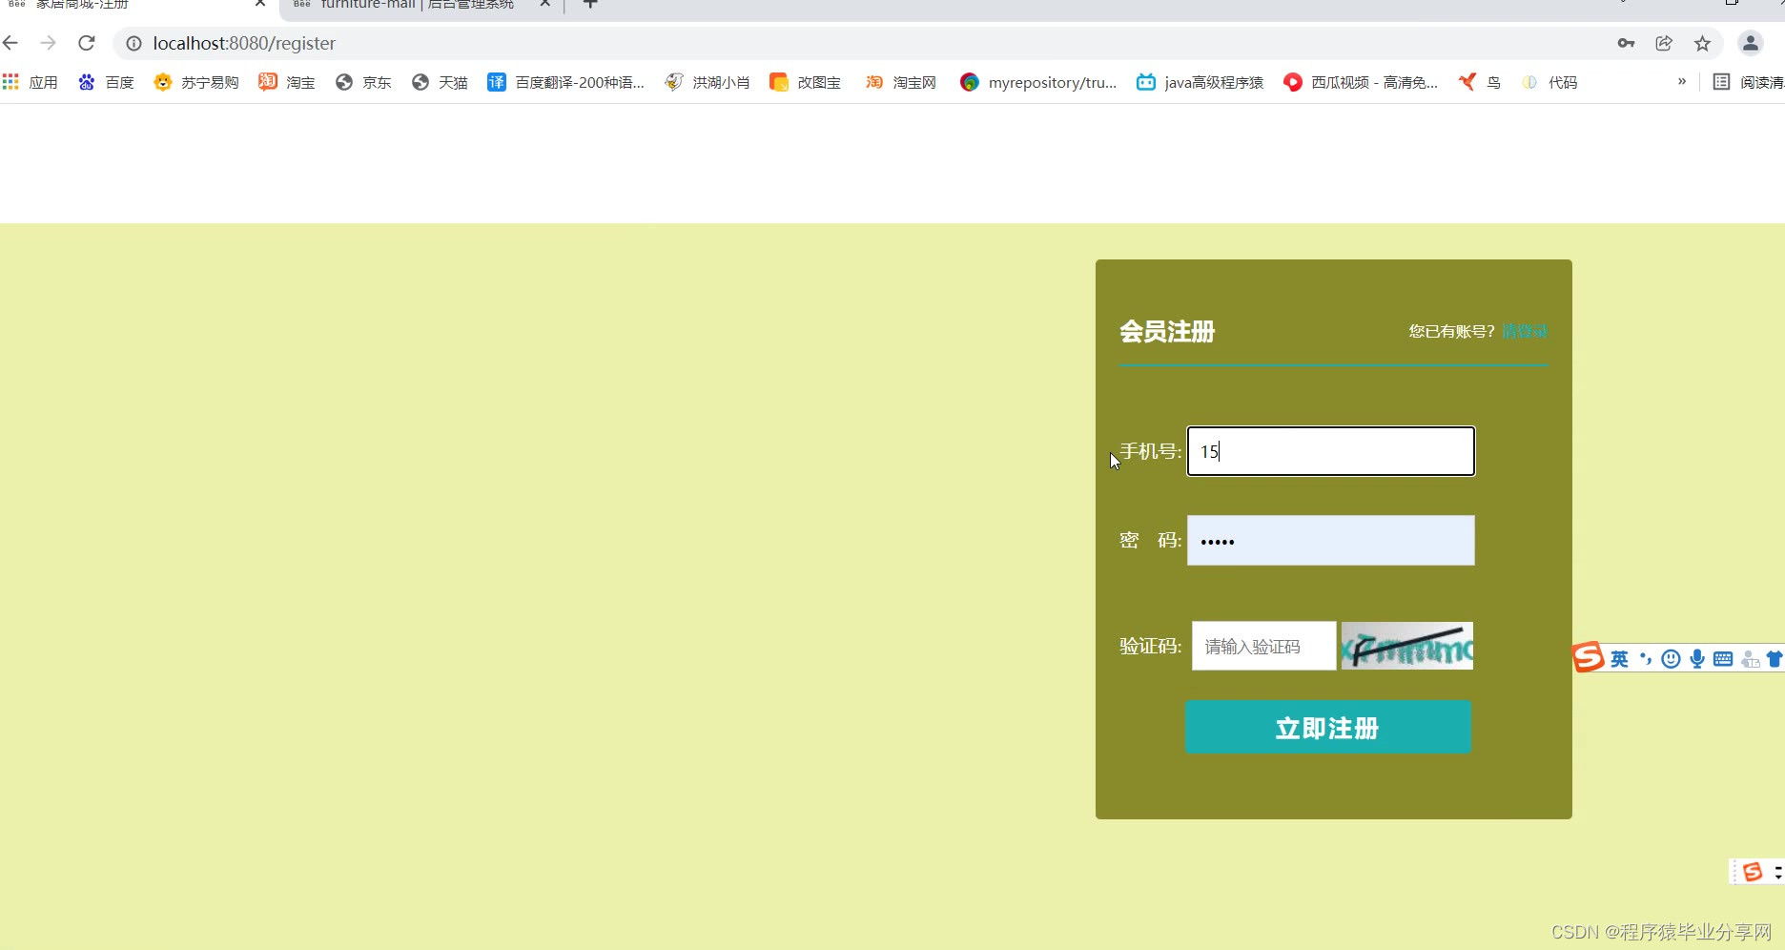Open the 代码 bookmark folder

pos(1549,82)
